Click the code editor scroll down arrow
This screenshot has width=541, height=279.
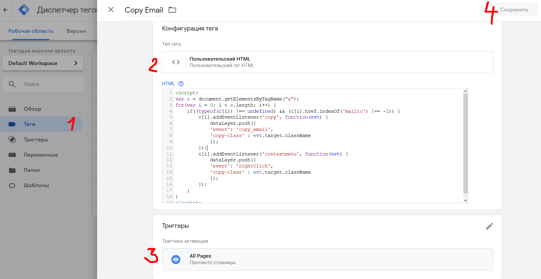pyautogui.click(x=465, y=200)
